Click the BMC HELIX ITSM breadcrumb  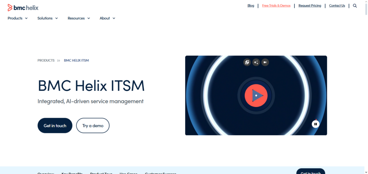coord(76,60)
